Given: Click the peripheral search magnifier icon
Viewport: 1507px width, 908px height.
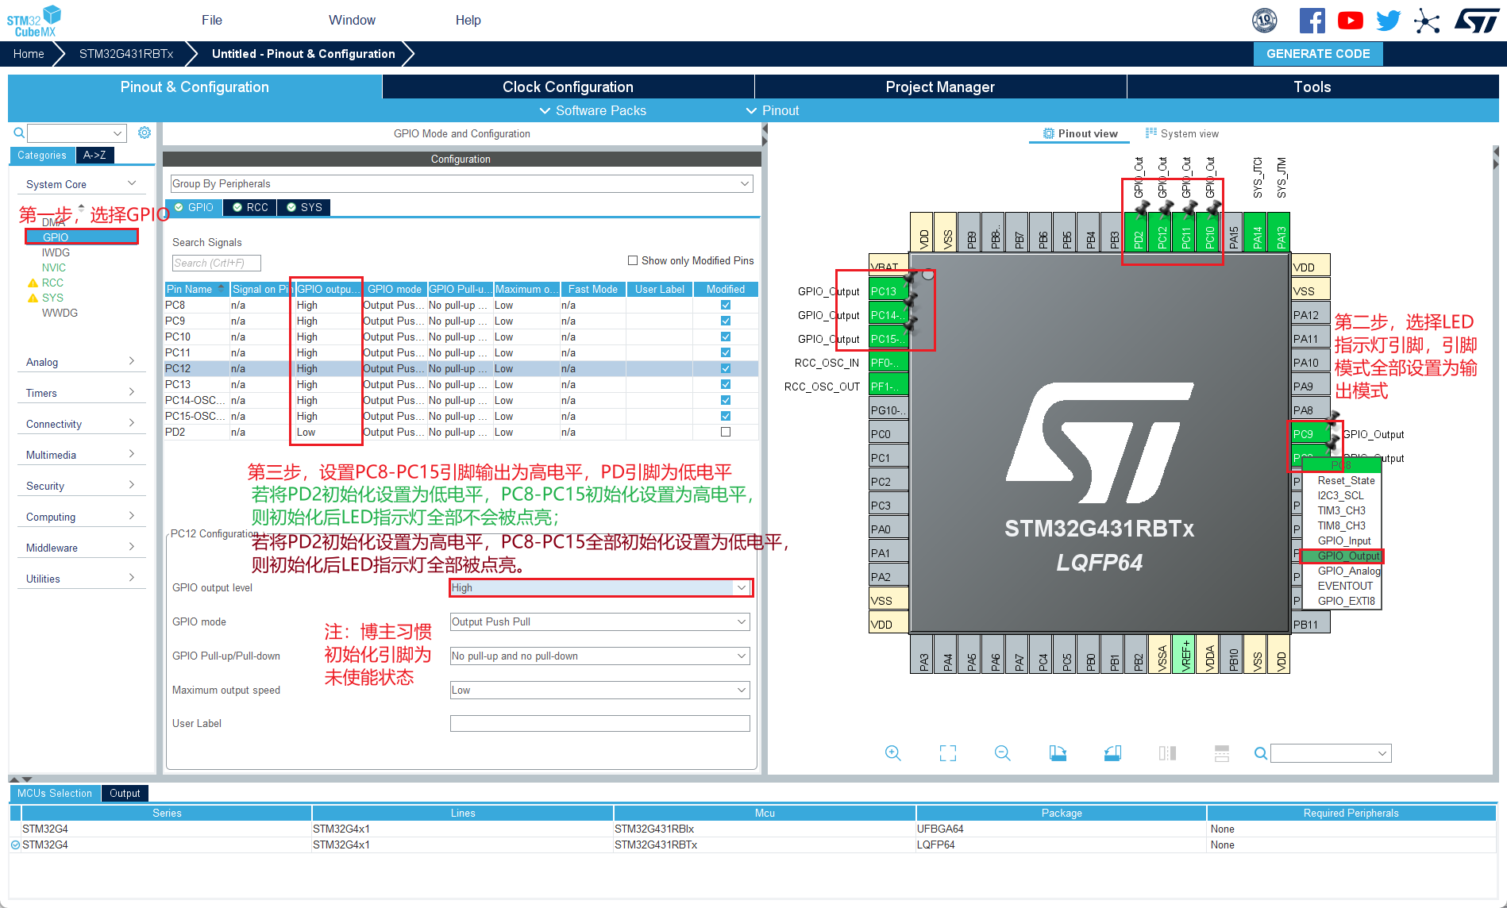Looking at the screenshot, I should point(19,133).
